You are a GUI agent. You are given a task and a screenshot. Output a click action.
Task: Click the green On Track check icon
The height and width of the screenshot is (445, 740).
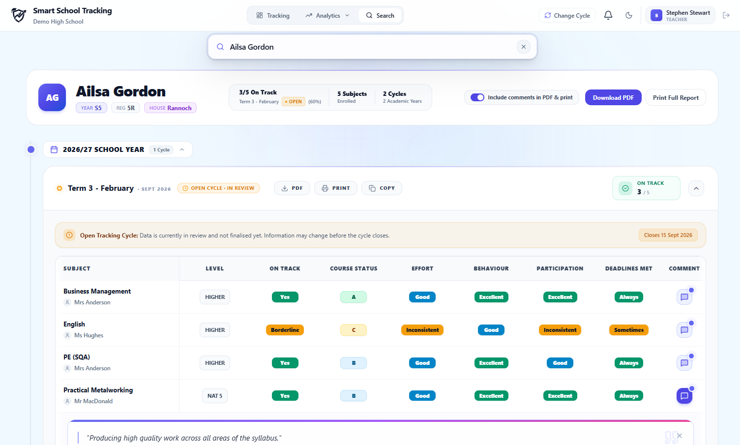coord(625,188)
